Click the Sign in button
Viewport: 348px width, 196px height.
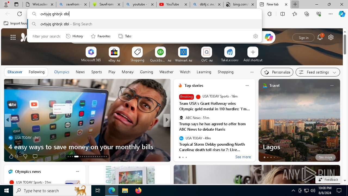pyautogui.click(x=303, y=38)
